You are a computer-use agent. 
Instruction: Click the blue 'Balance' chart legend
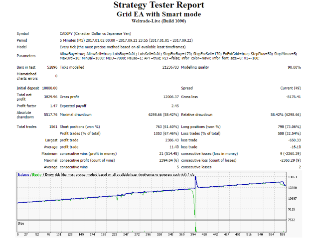pyautogui.click(x=23, y=175)
